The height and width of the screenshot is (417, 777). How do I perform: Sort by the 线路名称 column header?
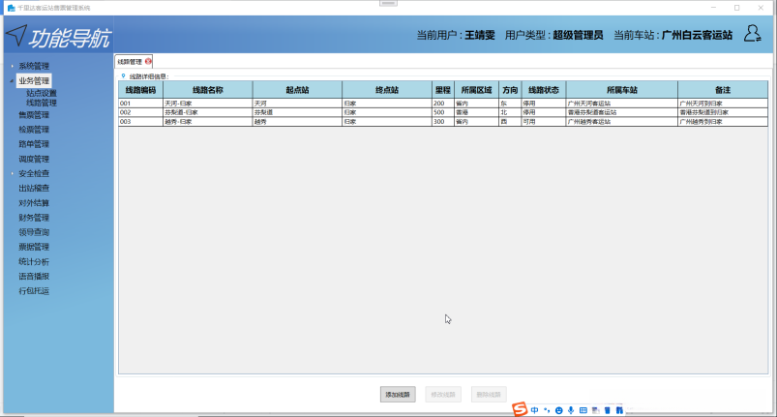208,90
